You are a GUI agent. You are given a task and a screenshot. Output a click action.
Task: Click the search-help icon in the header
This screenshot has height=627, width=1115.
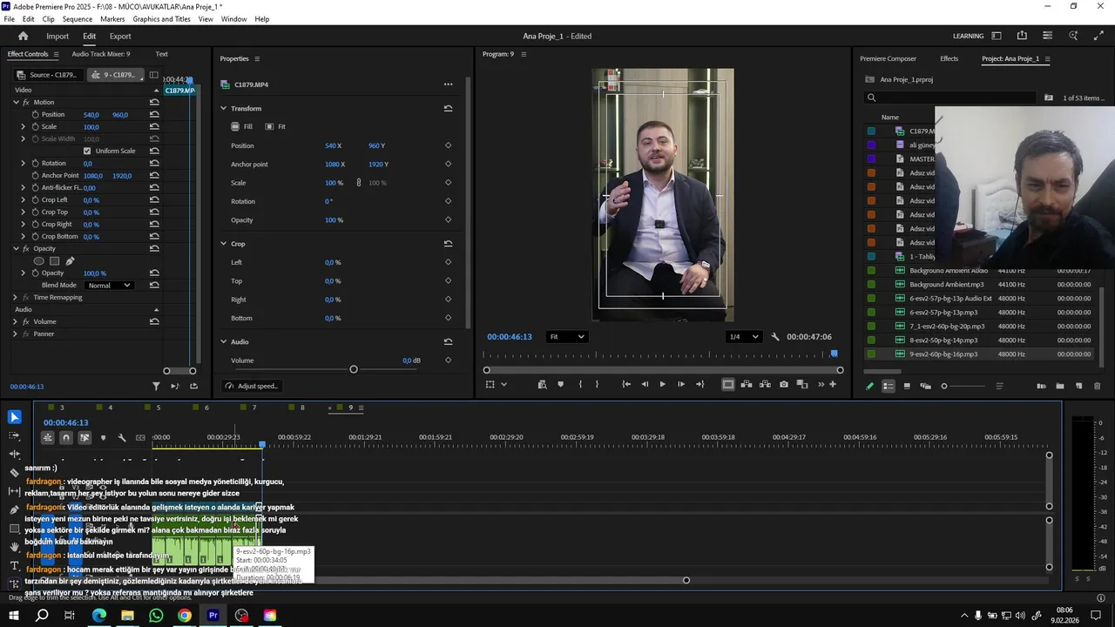[1074, 36]
